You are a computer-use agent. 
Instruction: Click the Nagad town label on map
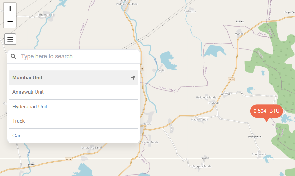pyautogui.click(x=147, y=124)
